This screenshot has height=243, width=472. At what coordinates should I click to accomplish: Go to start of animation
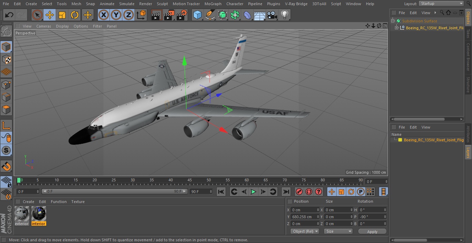[221, 192]
